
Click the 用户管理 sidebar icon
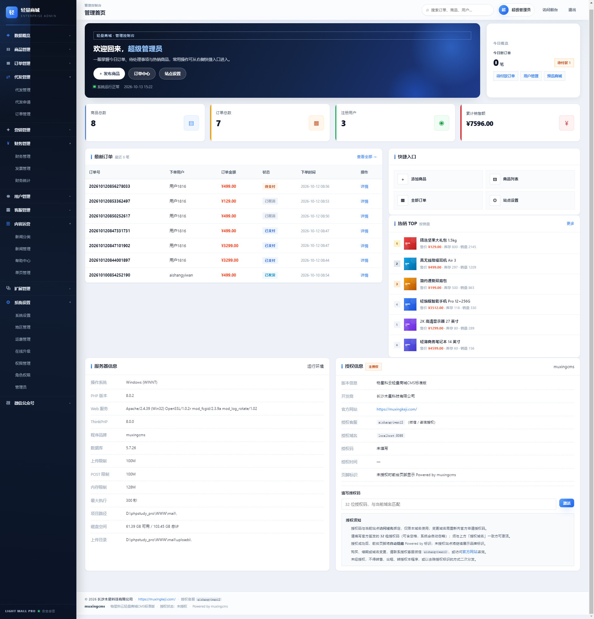click(x=8, y=196)
